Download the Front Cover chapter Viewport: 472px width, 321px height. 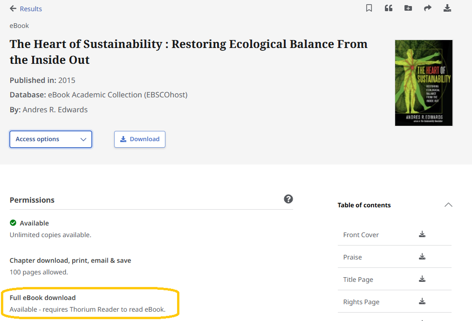(422, 234)
